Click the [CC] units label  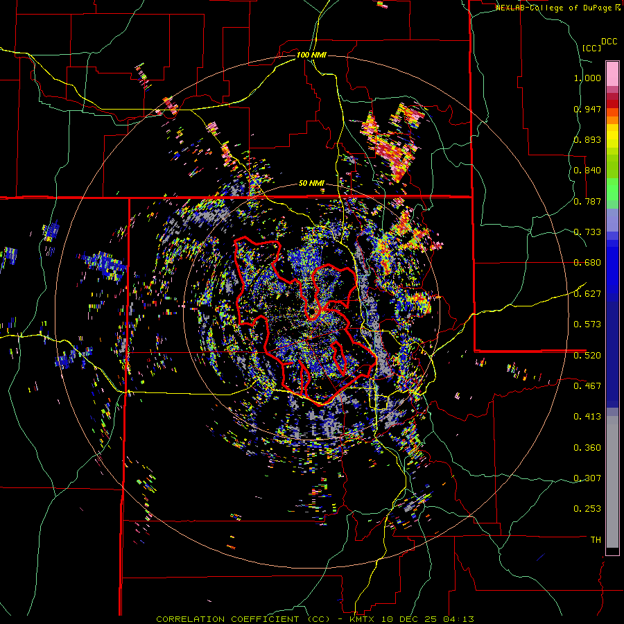click(591, 48)
